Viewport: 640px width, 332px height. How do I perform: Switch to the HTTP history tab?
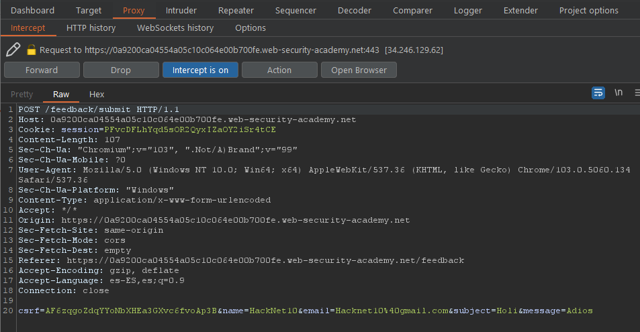(x=91, y=28)
